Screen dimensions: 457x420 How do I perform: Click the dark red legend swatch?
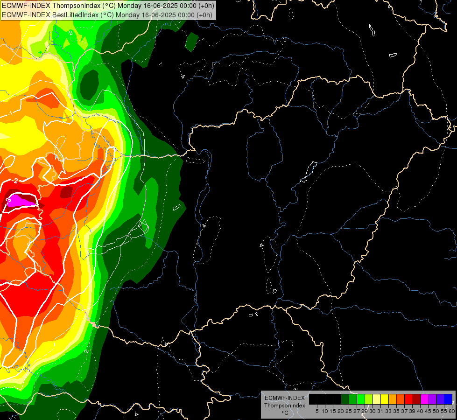coord(416,399)
